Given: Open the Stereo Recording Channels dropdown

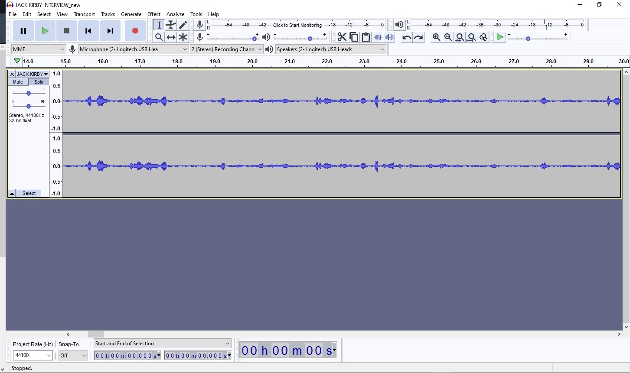Looking at the screenshot, I should pos(227,49).
